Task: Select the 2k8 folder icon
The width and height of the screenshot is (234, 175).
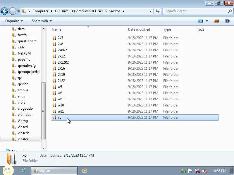Action: click(54, 44)
